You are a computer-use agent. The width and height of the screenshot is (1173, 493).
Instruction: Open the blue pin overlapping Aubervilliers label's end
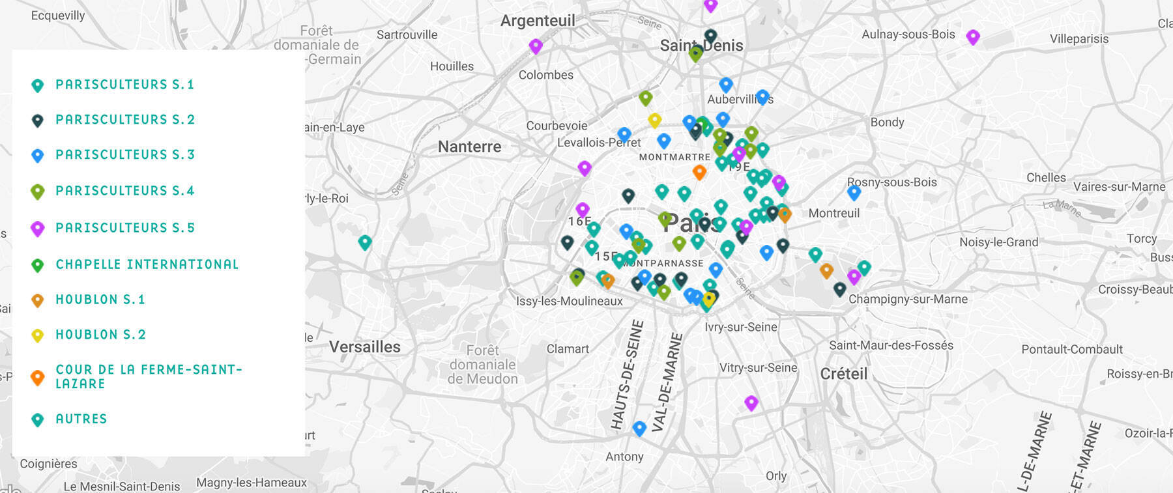tap(762, 97)
